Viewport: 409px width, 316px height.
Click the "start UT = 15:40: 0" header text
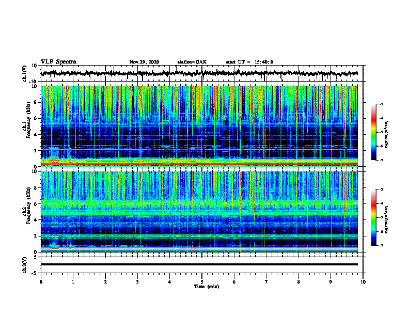(x=249, y=62)
